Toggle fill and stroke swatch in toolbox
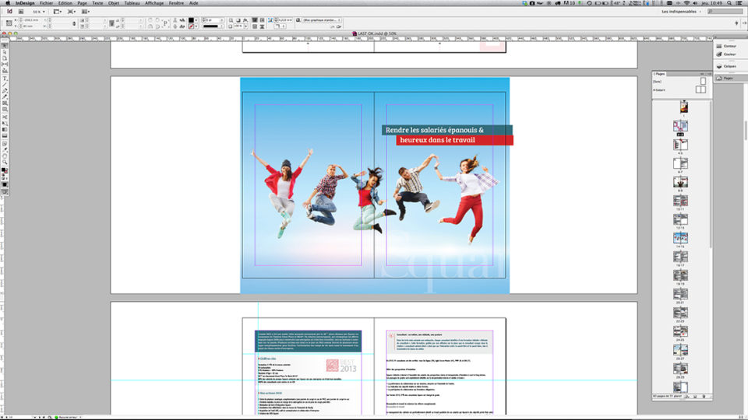748x420 pixels. pyautogui.click(x=5, y=172)
